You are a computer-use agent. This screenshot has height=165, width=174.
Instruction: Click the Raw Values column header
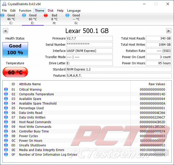point(157,84)
